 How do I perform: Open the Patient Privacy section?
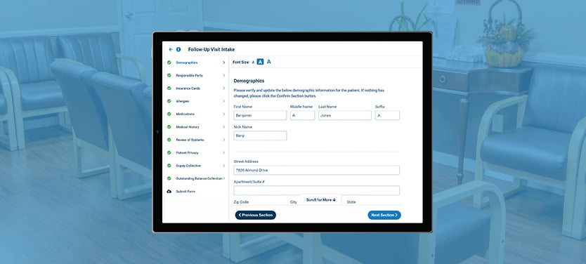[x=187, y=153]
